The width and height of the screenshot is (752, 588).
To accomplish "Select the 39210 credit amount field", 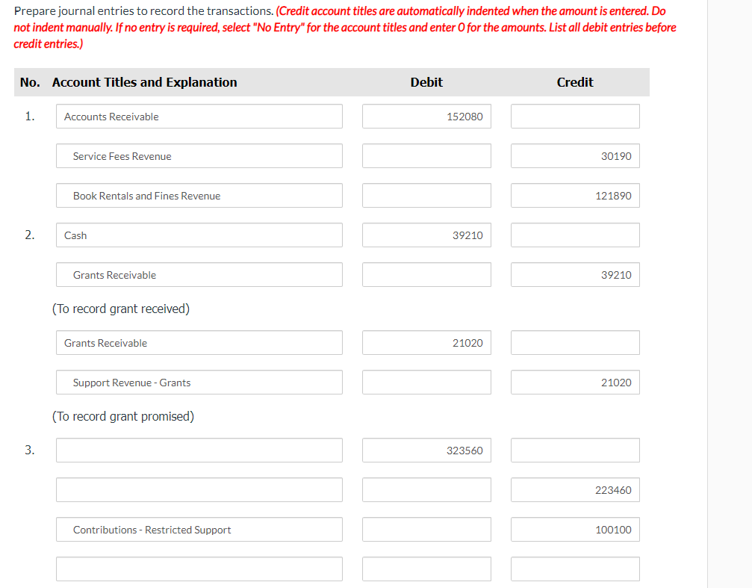I will (x=574, y=274).
